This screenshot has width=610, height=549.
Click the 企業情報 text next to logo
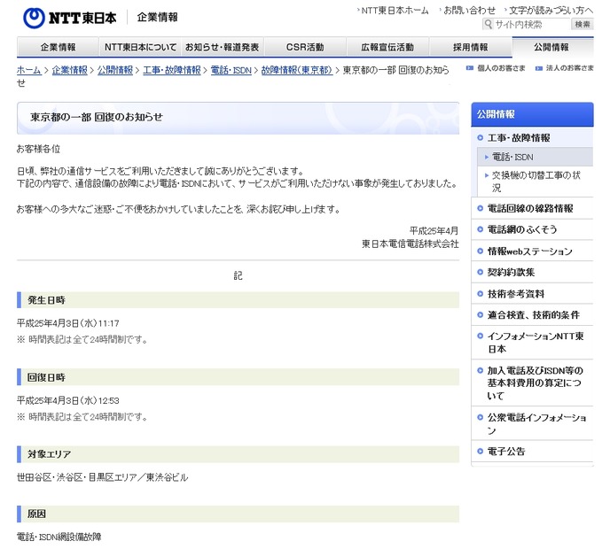click(x=158, y=18)
